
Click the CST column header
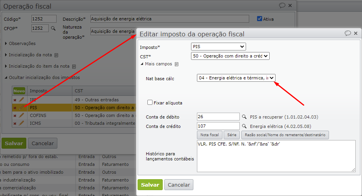pyautogui.click(x=79, y=91)
